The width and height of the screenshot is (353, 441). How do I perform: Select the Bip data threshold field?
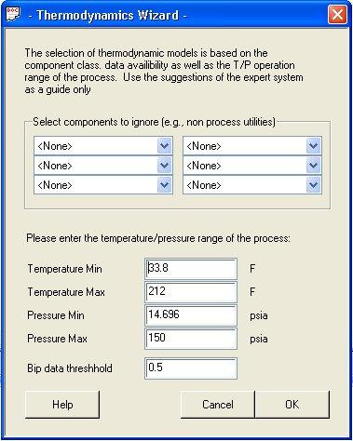[x=191, y=368]
